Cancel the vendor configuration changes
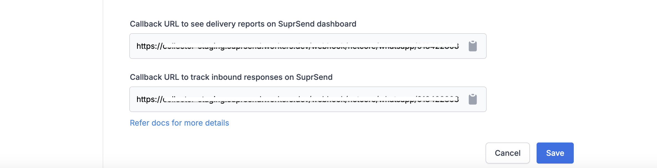657x168 pixels. (x=508, y=153)
